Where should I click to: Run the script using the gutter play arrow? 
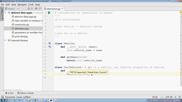click(49, 13)
